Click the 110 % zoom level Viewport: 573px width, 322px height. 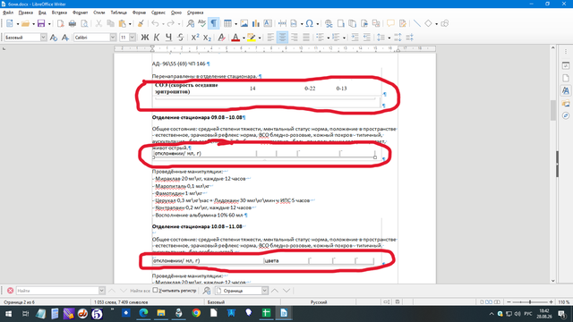click(x=563, y=302)
